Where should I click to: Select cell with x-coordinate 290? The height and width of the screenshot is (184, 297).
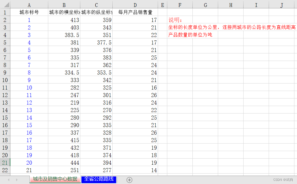64,125
